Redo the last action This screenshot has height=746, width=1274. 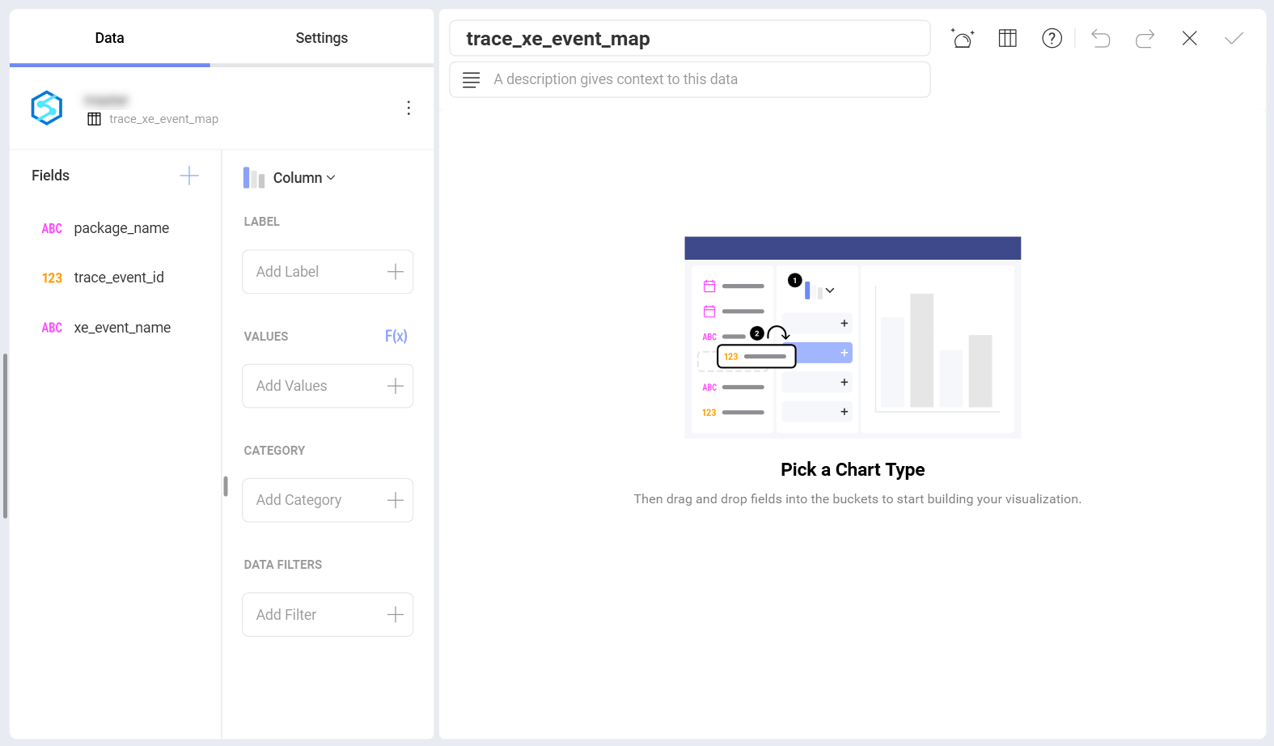pyautogui.click(x=1145, y=38)
